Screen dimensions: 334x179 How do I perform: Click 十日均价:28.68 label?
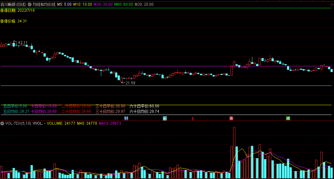coord(44,111)
